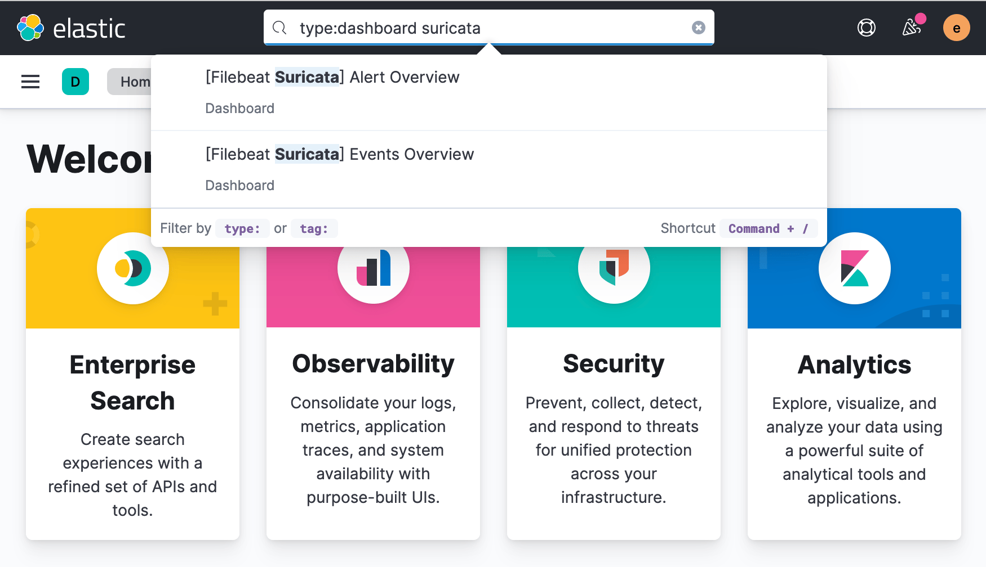Open the help menu lifebuoy icon

click(x=867, y=28)
